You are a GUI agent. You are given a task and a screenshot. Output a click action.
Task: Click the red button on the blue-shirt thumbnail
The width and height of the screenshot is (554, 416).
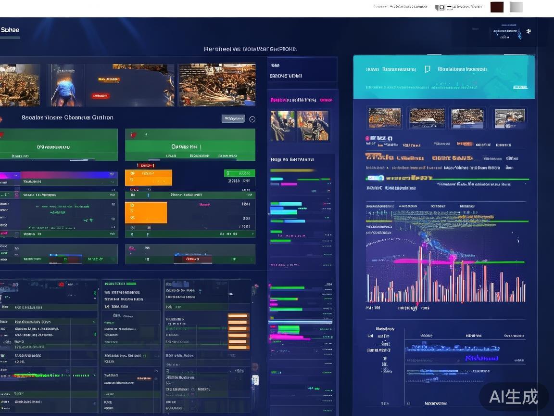100,96
